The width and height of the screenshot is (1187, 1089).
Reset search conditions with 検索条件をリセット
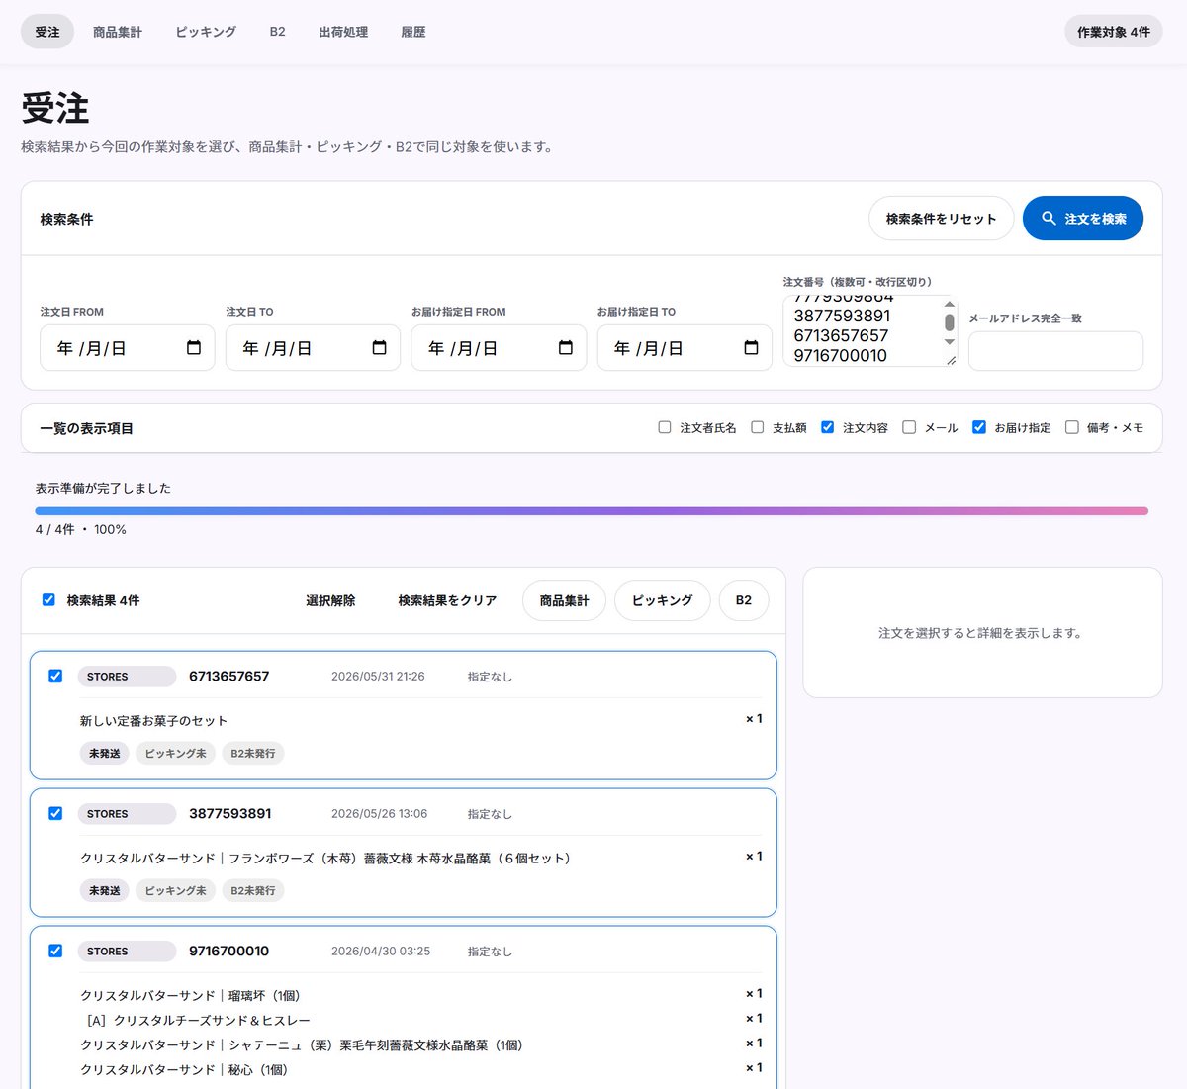[941, 219]
